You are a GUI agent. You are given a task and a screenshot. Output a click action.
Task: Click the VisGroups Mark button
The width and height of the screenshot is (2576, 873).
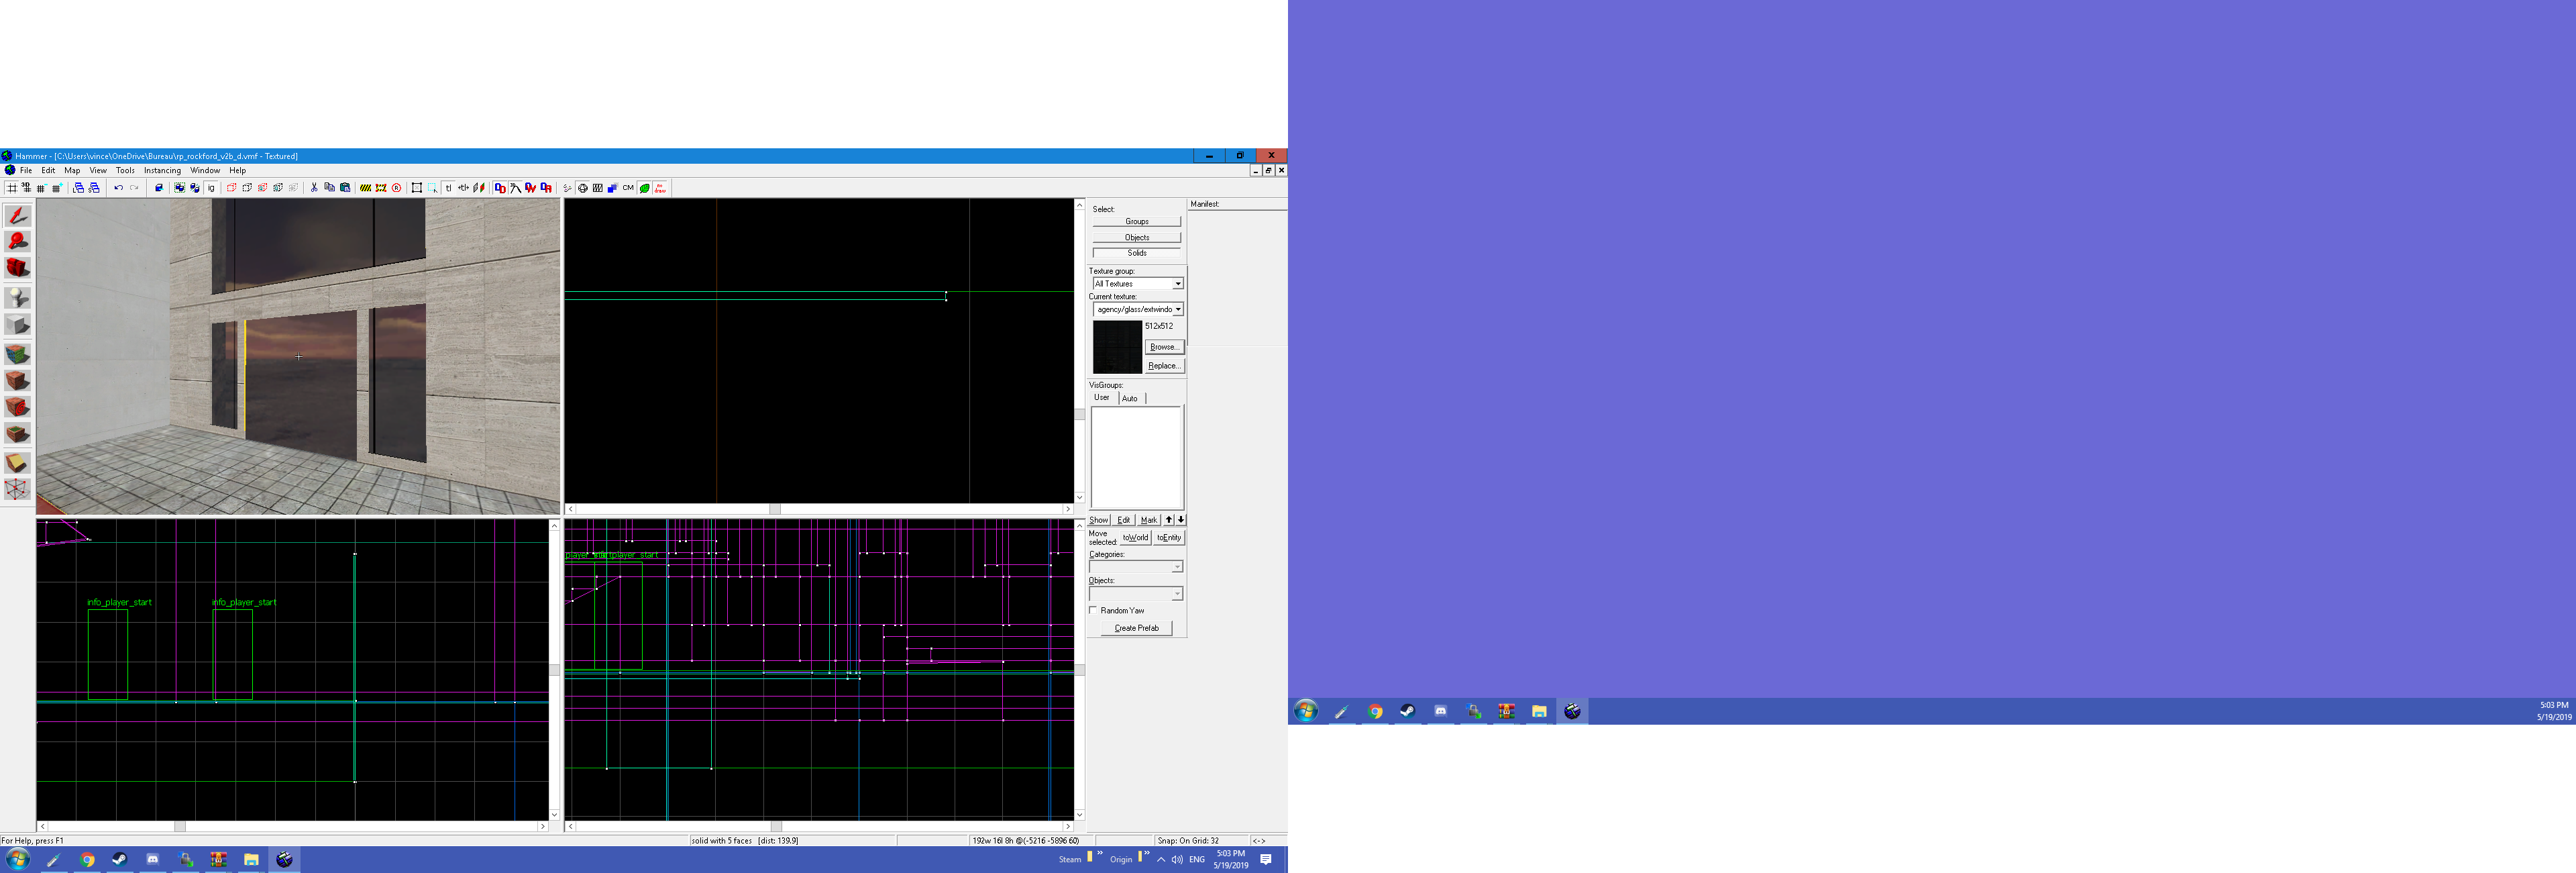tap(1149, 520)
